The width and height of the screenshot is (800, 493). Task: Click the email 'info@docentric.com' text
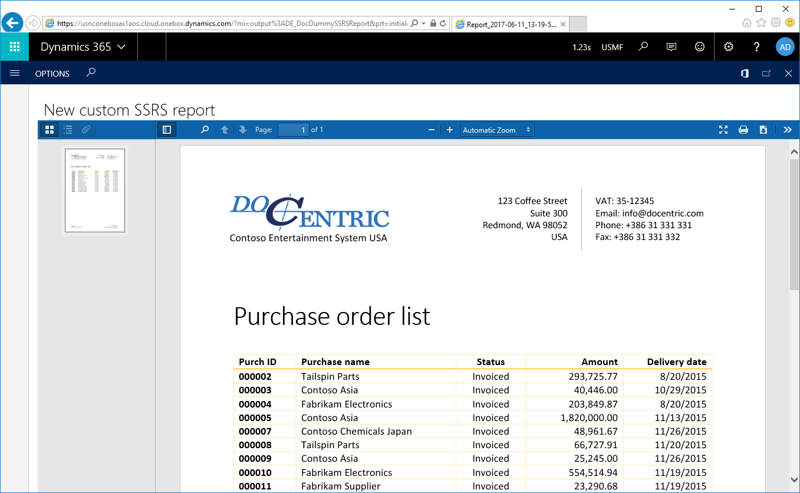(663, 213)
